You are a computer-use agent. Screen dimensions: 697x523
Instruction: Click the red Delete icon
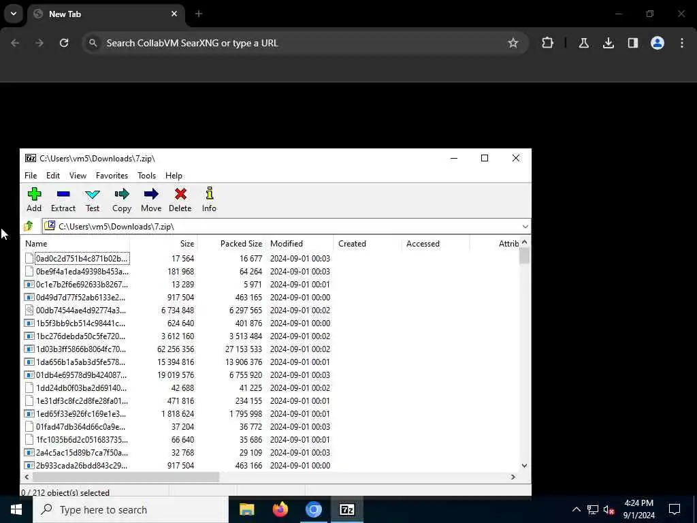[x=180, y=200]
